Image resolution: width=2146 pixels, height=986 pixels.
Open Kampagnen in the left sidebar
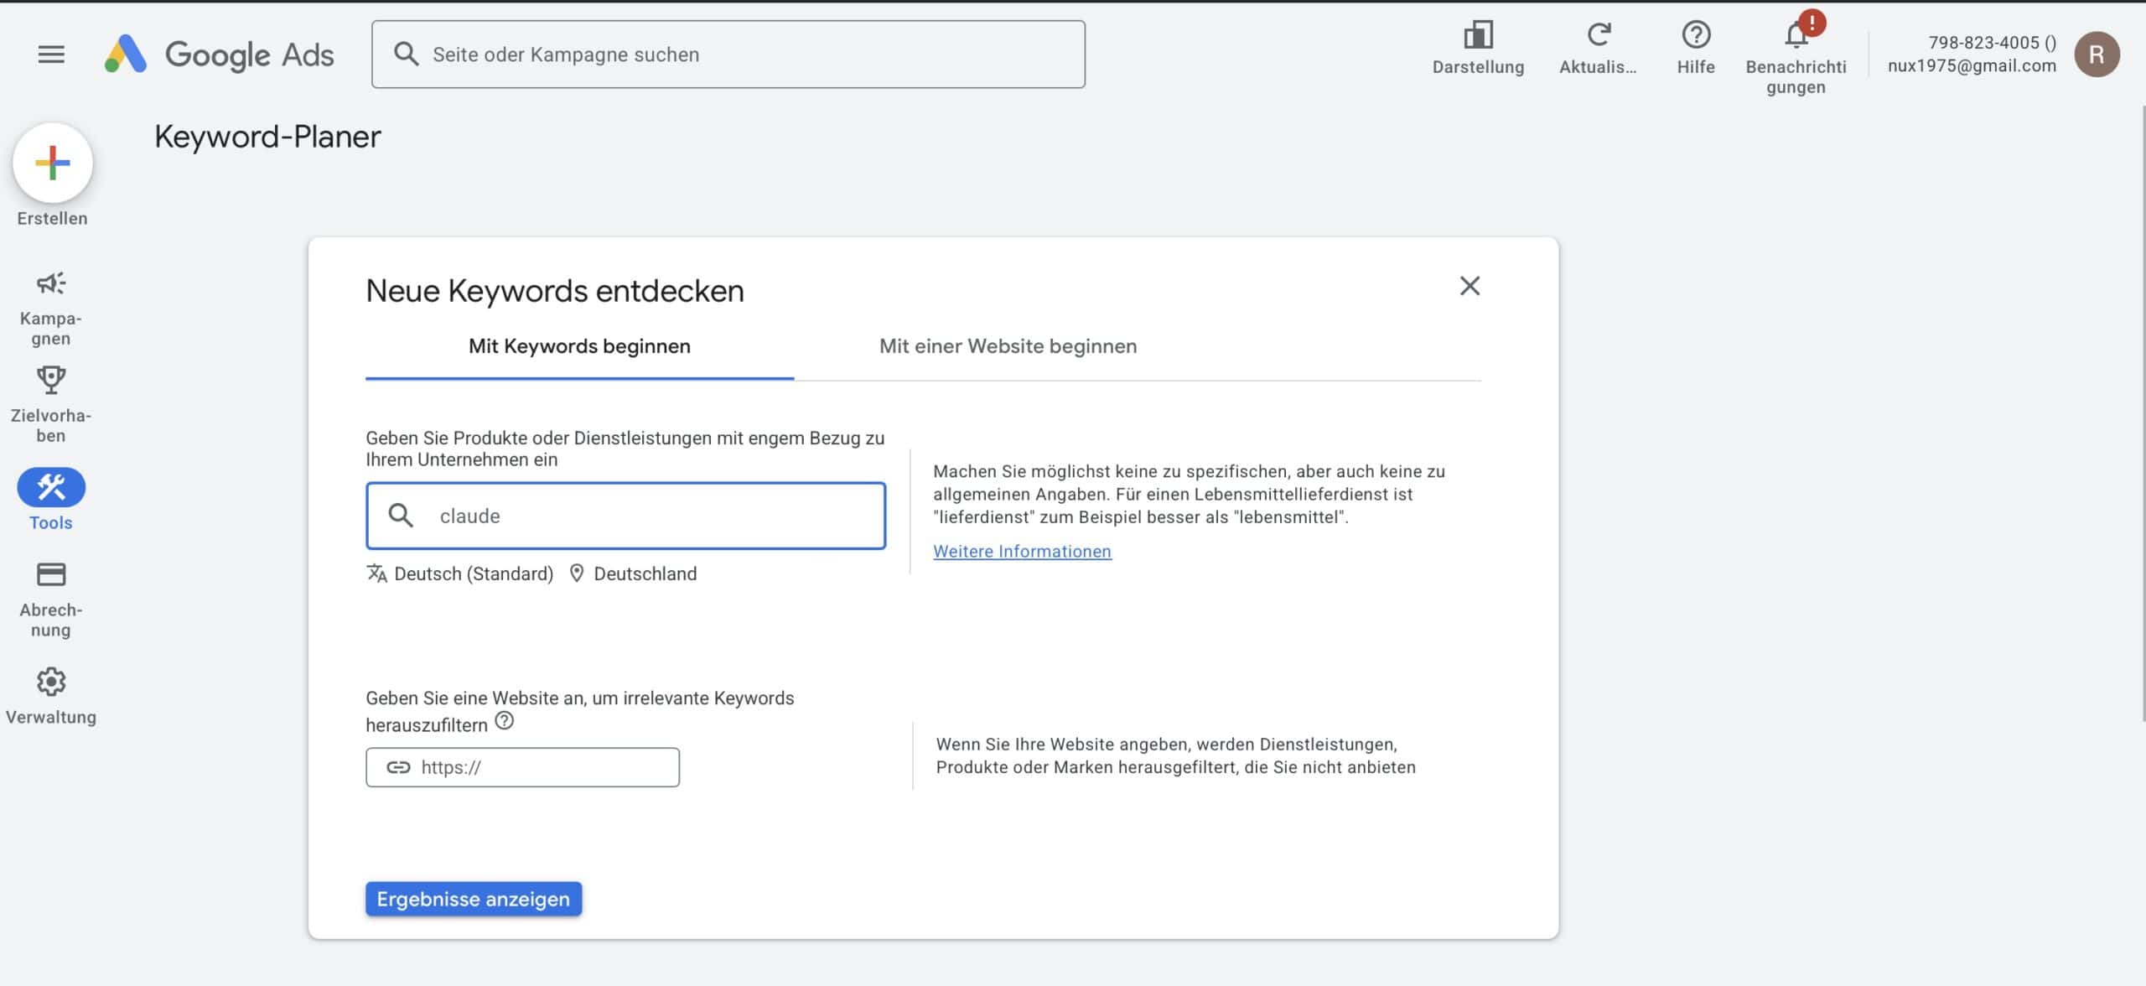coord(51,308)
